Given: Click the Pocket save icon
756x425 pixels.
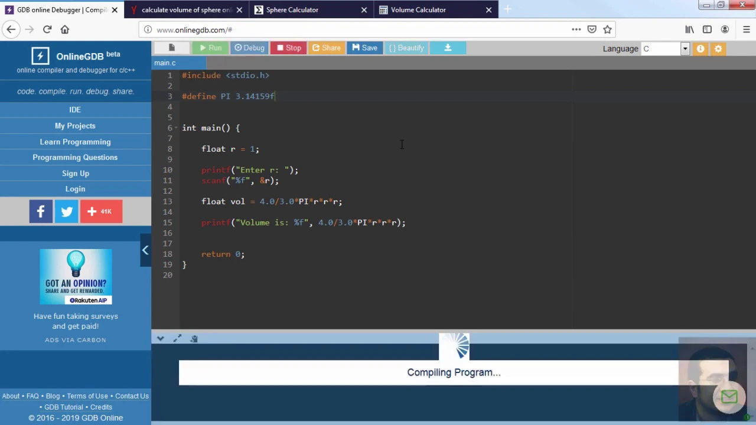Looking at the screenshot, I should (592, 30).
